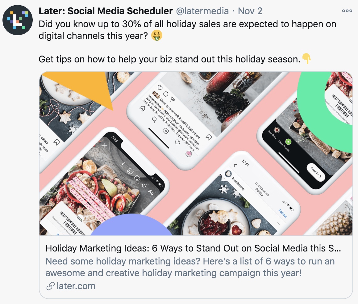This screenshot has height=304, width=358.
Task: Open the @latermedia handle
Action: click(202, 11)
